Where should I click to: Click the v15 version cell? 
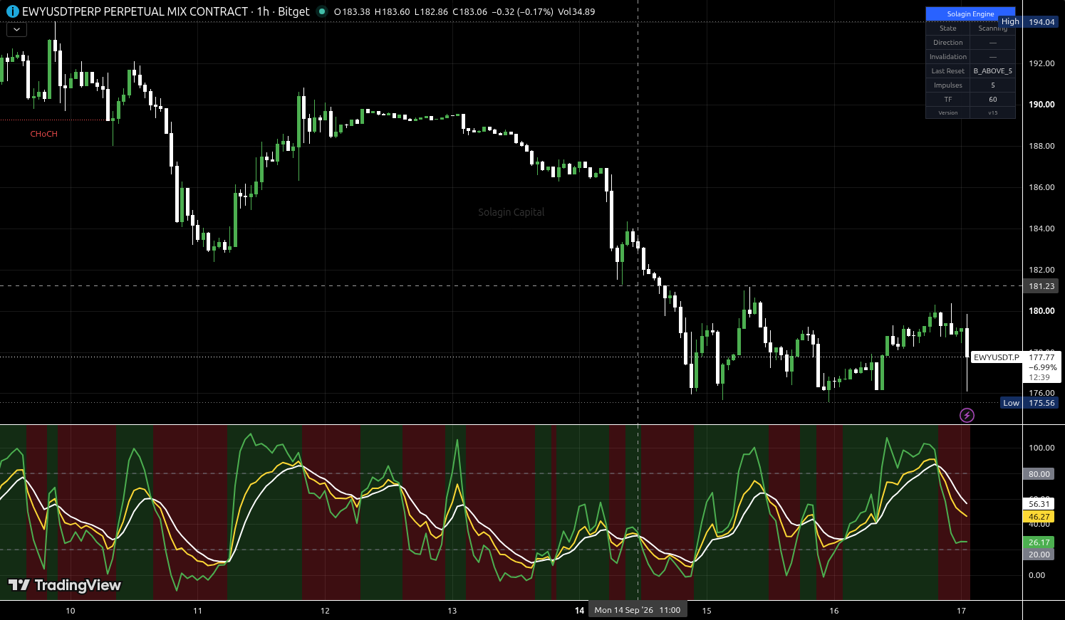pos(992,112)
